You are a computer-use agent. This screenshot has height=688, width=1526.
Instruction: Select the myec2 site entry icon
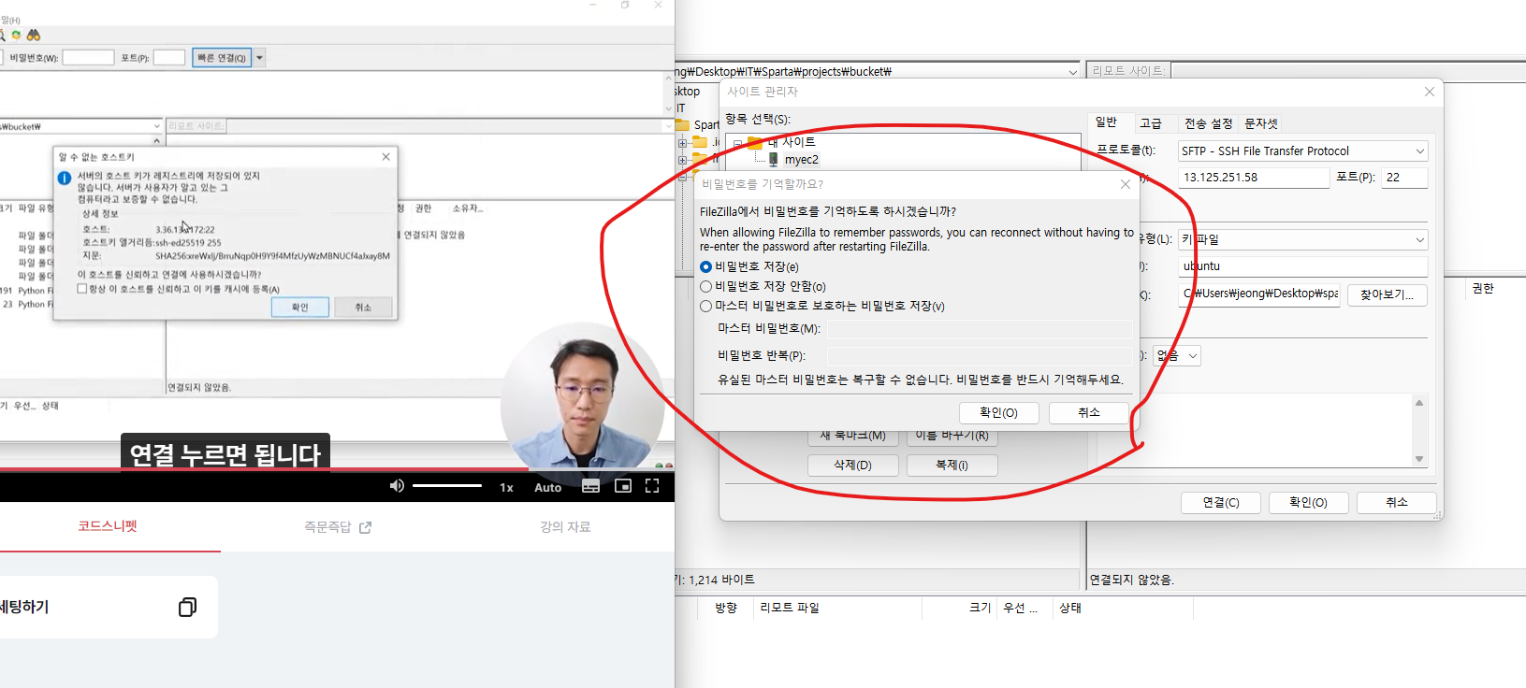click(773, 160)
